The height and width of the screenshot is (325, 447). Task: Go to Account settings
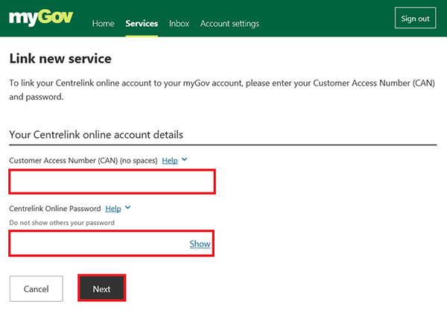[x=229, y=23]
